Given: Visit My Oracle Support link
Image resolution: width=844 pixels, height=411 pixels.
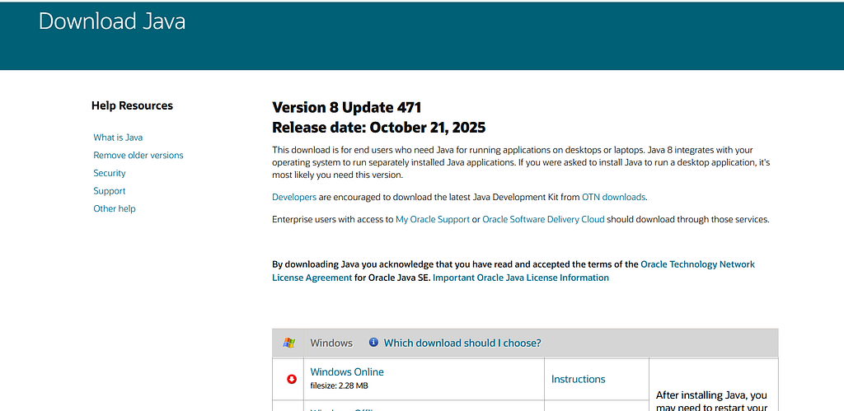Looking at the screenshot, I should [433, 219].
